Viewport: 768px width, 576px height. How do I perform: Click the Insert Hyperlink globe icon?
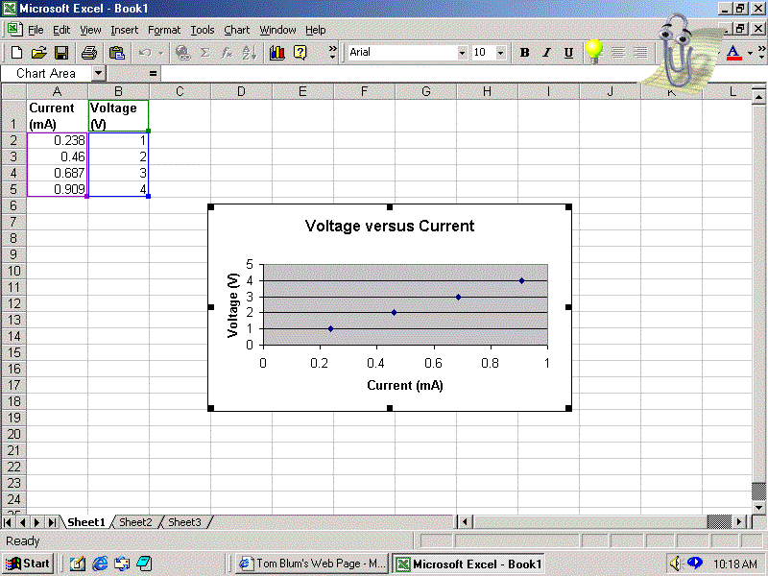tap(182, 53)
